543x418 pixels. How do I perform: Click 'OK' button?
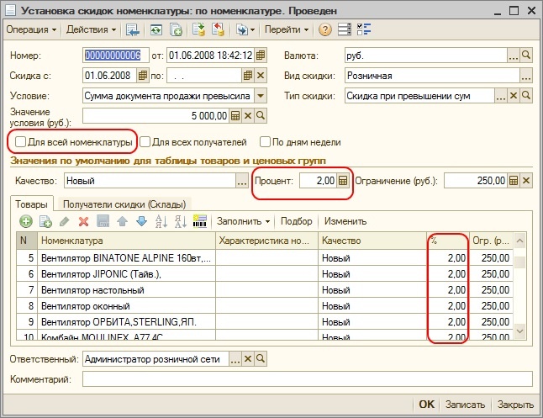[426, 405]
